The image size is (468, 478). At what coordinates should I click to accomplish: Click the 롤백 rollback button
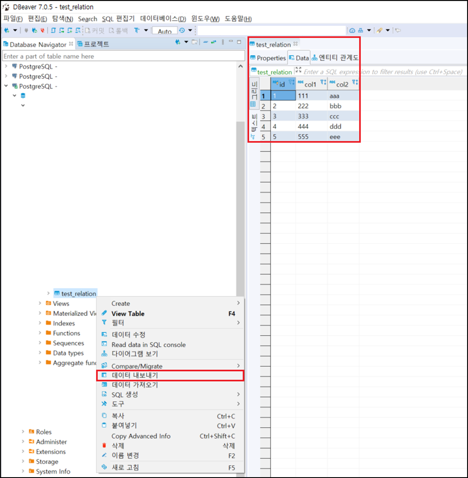click(x=118, y=30)
